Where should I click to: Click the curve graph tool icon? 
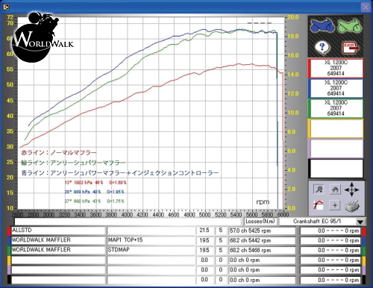(319, 206)
